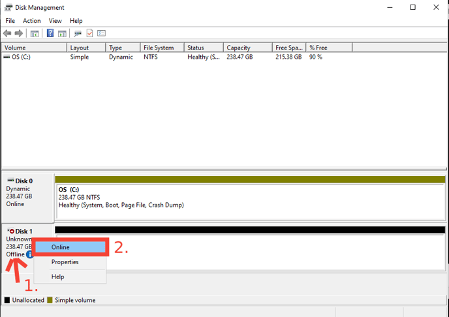Image resolution: width=449 pixels, height=317 pixels.
Task: Open the Help menu
Action: pos(76,21)
